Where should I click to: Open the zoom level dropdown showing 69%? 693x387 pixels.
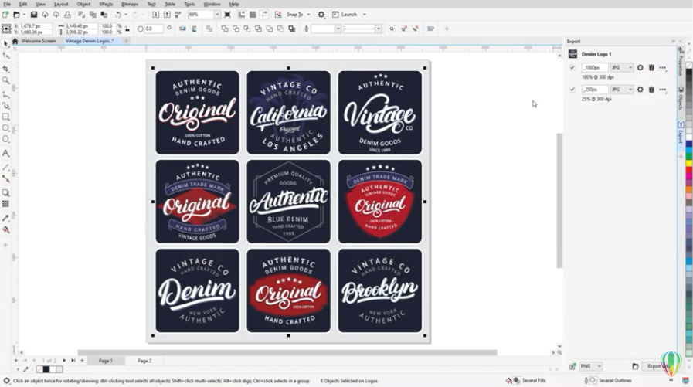click(x=217, y=15)
